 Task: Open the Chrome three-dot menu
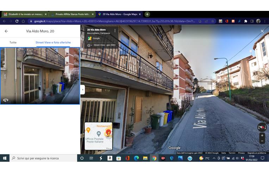265,21
